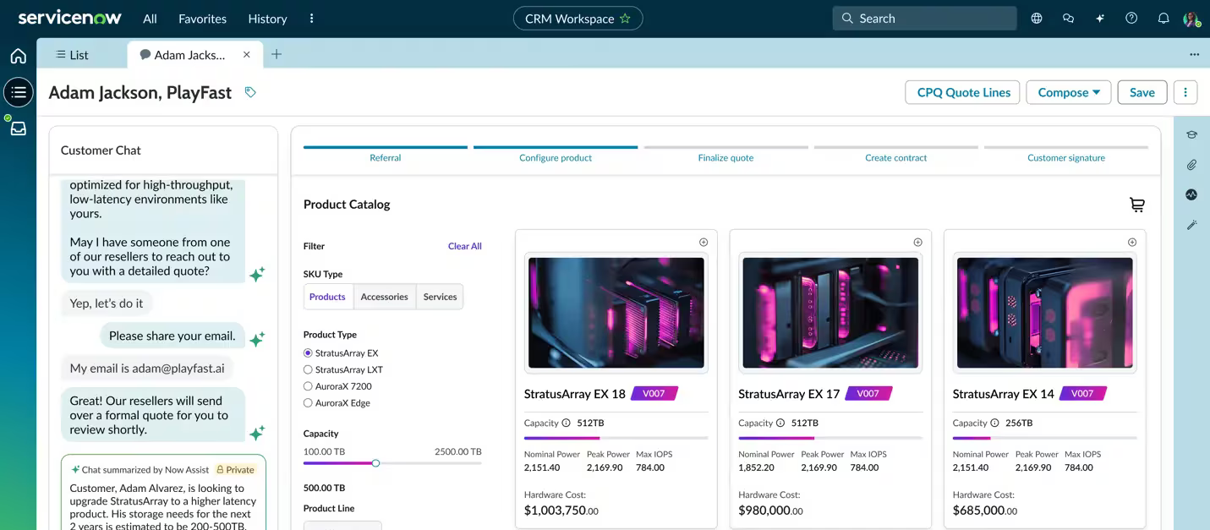Click the tab bar overflow dots icon
This screenshot has width=1210, height=530.
(1194, 55)
